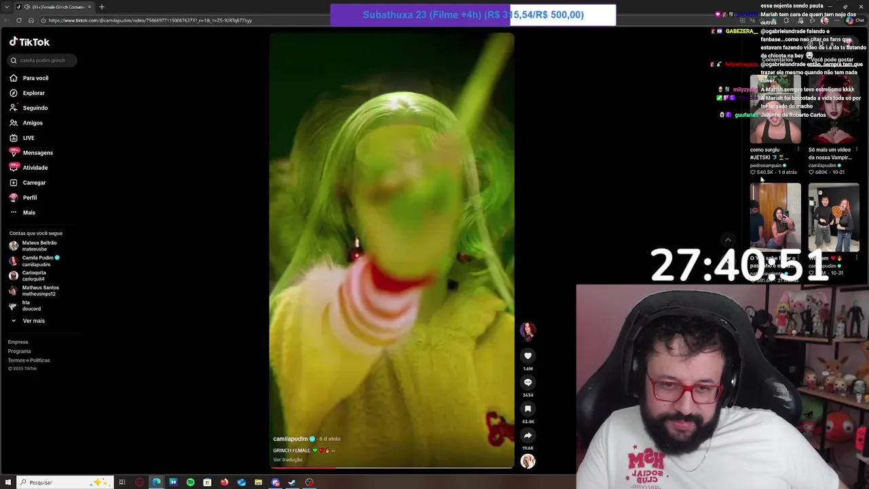Open the Mais menu
869x489 pixels.
point(22,213)
